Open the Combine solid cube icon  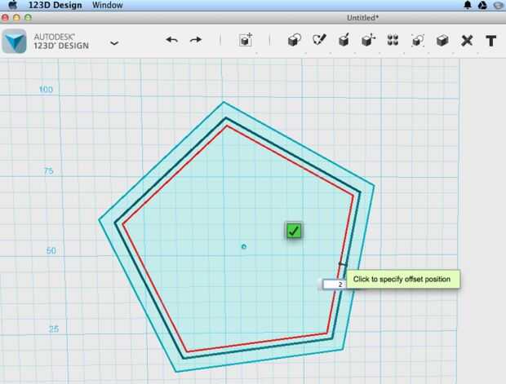442,41
